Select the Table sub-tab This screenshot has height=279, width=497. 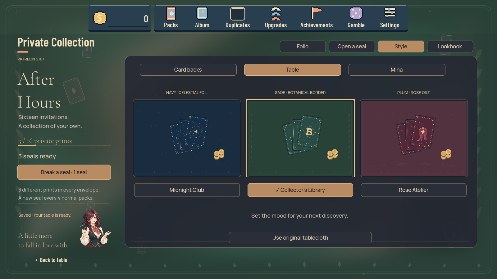[293, 70]
